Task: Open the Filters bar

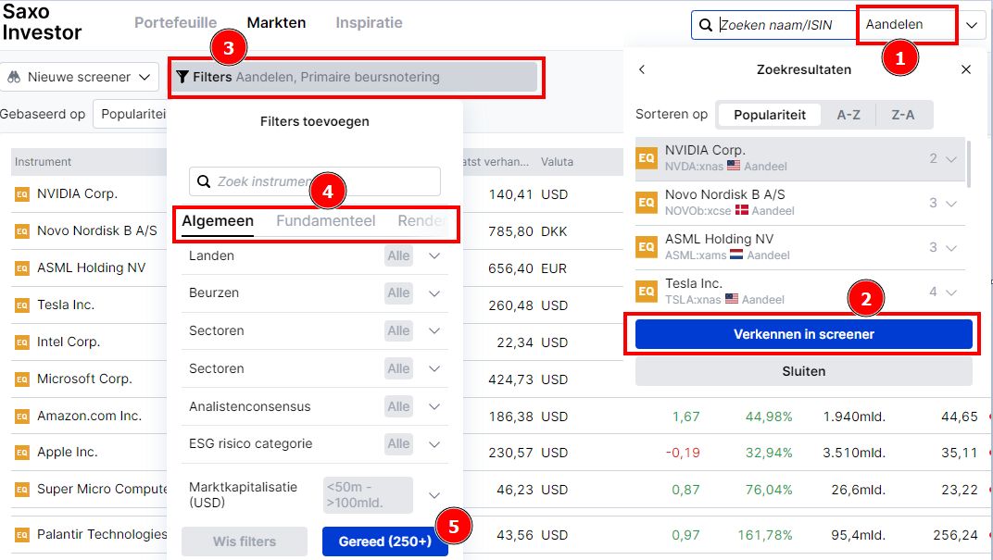Action: [x=355, y=77]
